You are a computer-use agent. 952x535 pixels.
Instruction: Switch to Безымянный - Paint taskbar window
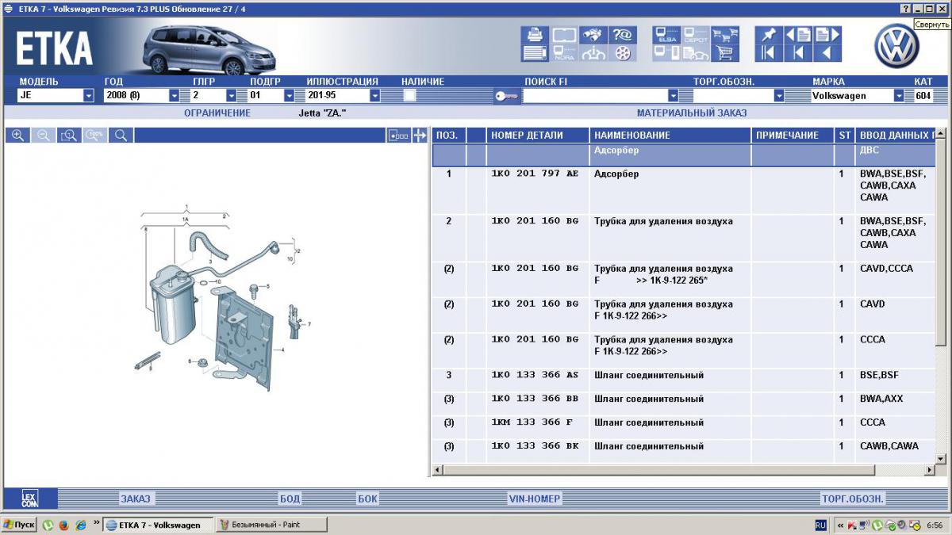pyautogui.click(x=270, y=525)
